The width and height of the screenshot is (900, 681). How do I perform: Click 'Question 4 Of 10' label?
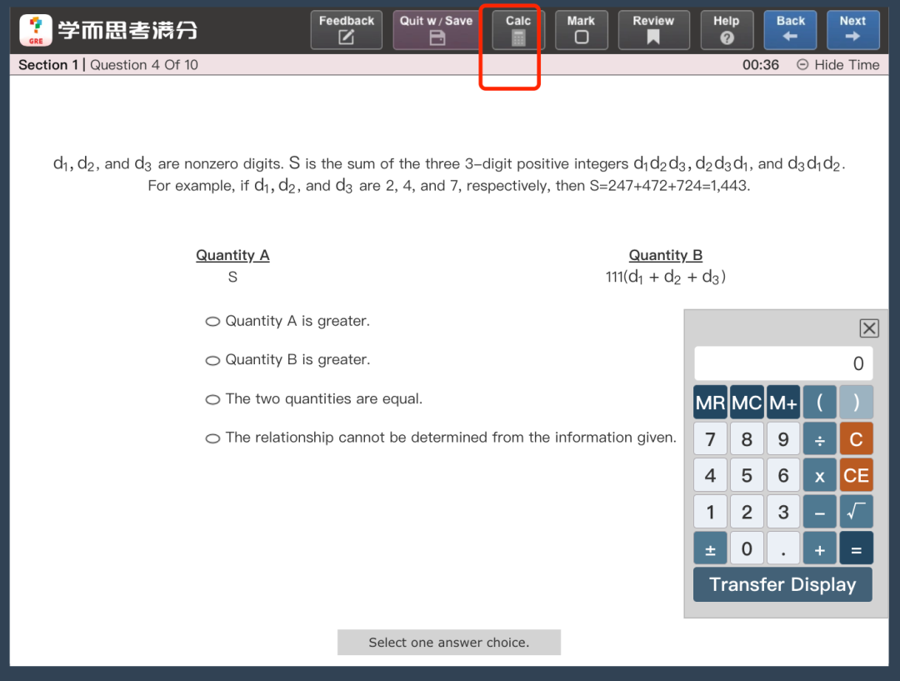point(144,65)
